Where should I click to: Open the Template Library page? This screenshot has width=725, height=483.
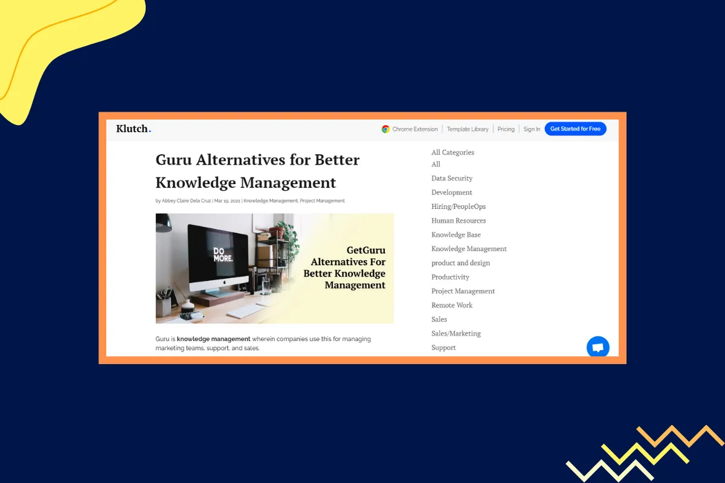click(468, 129)
